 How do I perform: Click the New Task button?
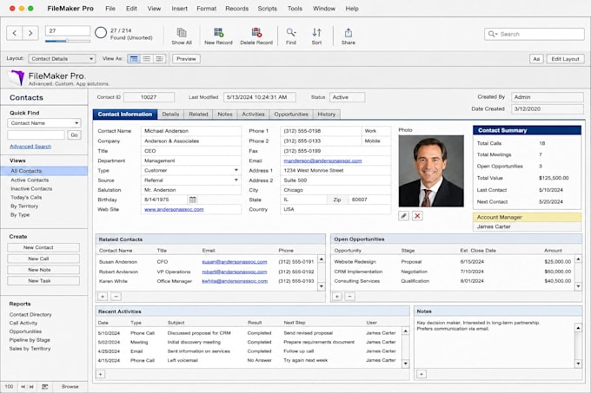(43, 280)
